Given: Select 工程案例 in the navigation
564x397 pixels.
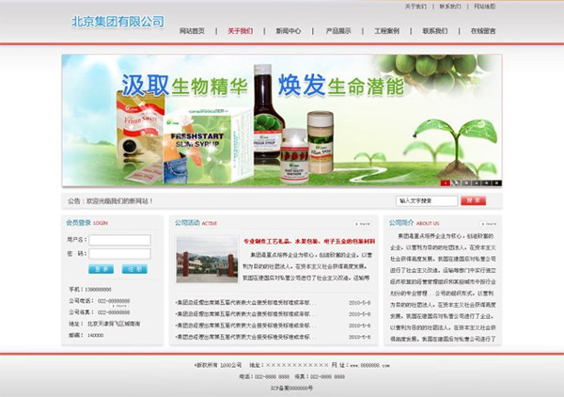Looking at the screenshot, I should coord(386,31).
